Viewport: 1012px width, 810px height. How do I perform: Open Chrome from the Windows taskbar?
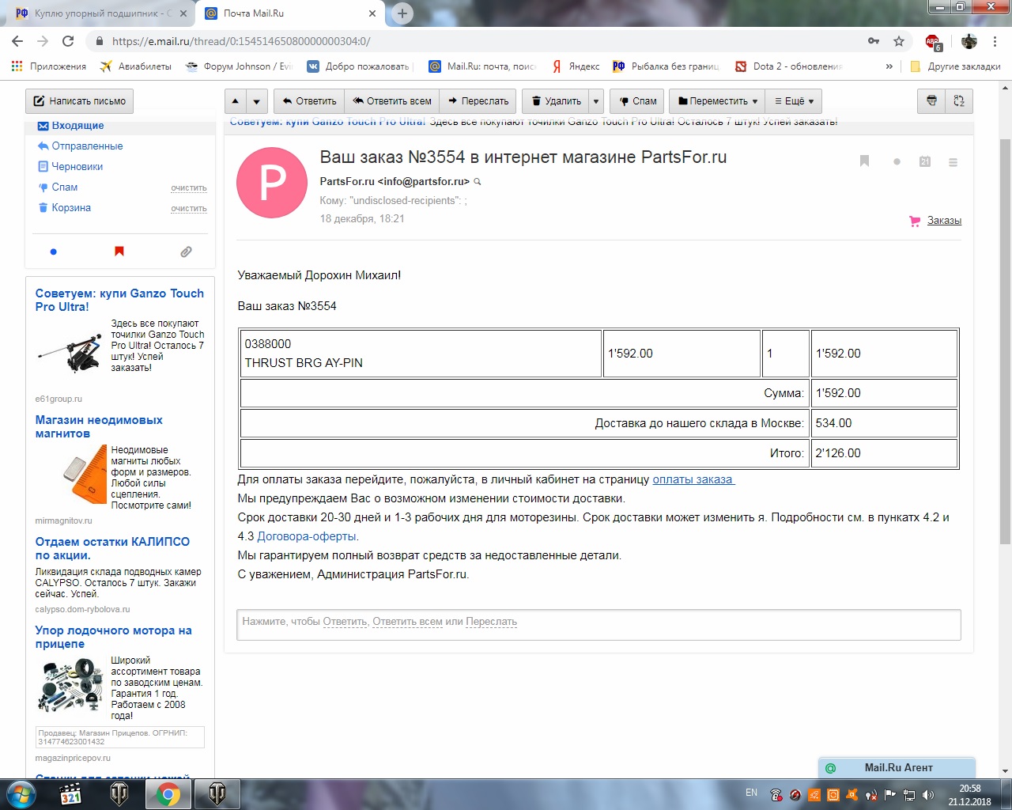point(168,794)
